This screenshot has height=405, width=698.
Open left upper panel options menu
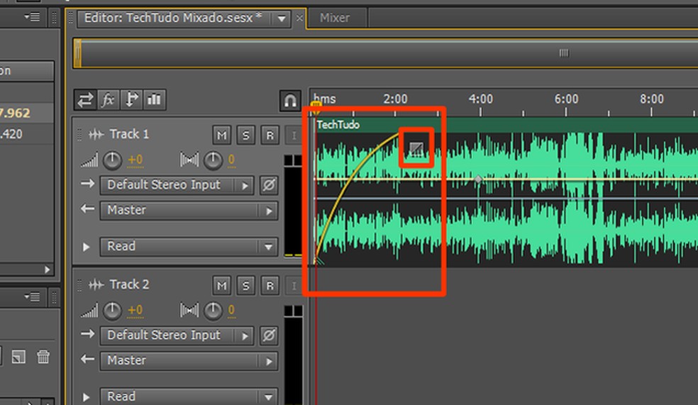coord(32,17)
